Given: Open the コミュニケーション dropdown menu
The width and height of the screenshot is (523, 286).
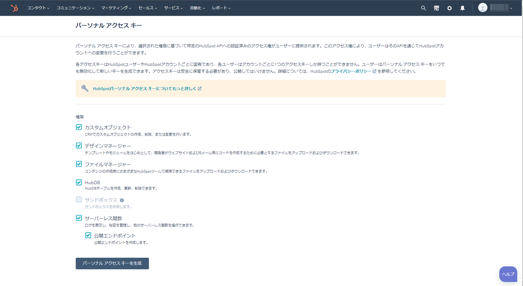Looking at the screenshot, I should click(75, 8).
